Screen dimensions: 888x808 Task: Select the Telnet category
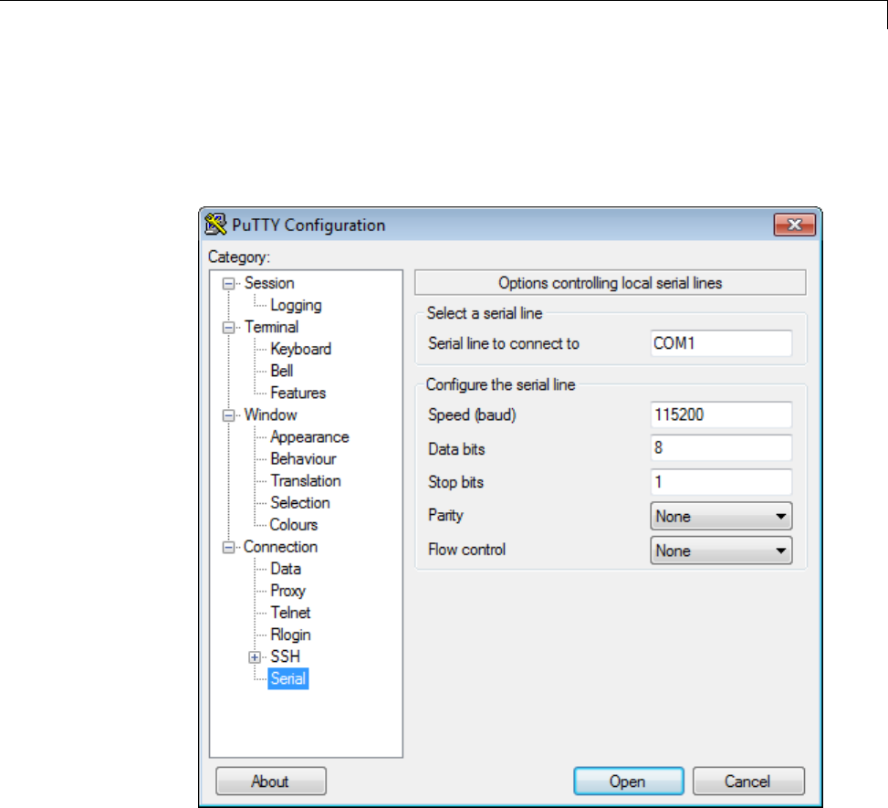290,613
